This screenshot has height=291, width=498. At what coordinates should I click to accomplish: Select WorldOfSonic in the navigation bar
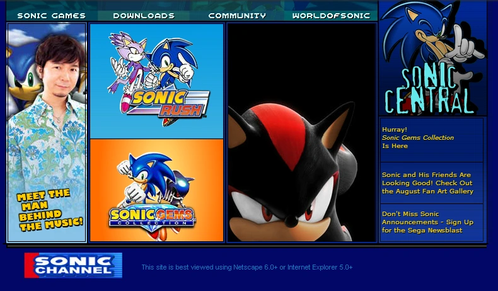point(331,16)
